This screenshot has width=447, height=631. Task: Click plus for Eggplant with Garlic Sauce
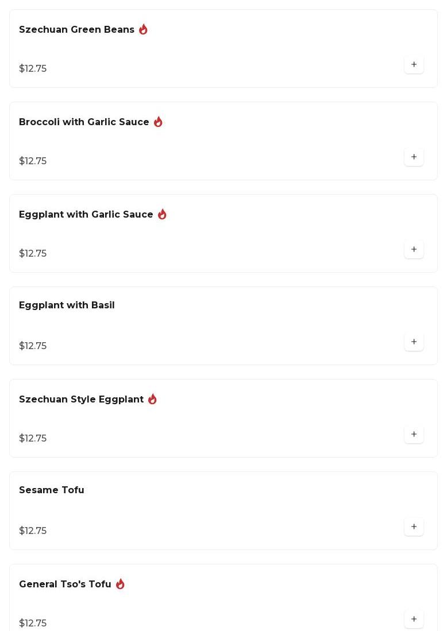414,250
